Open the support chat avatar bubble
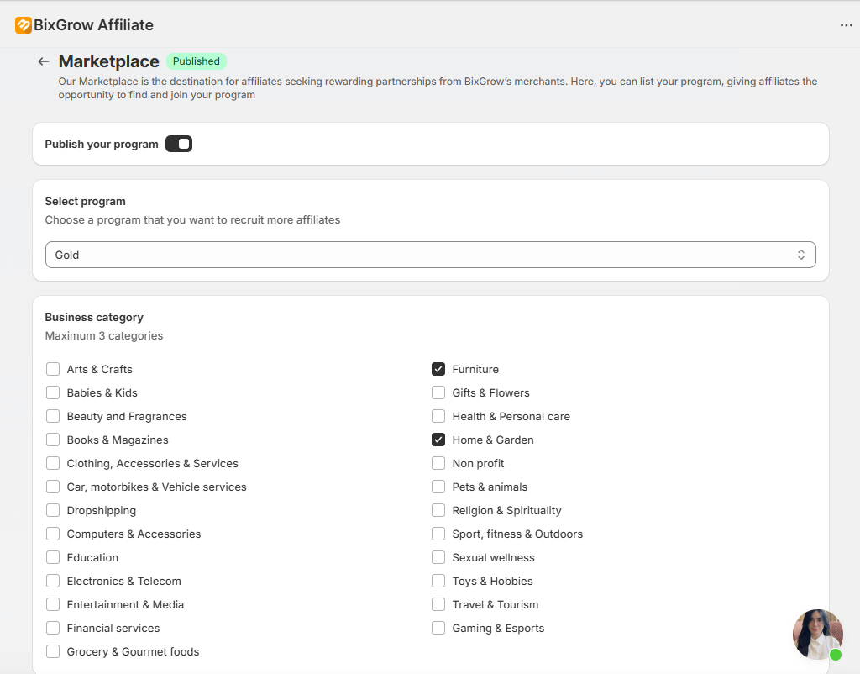This screenshot has height=674, width=860. pos(817,634)
